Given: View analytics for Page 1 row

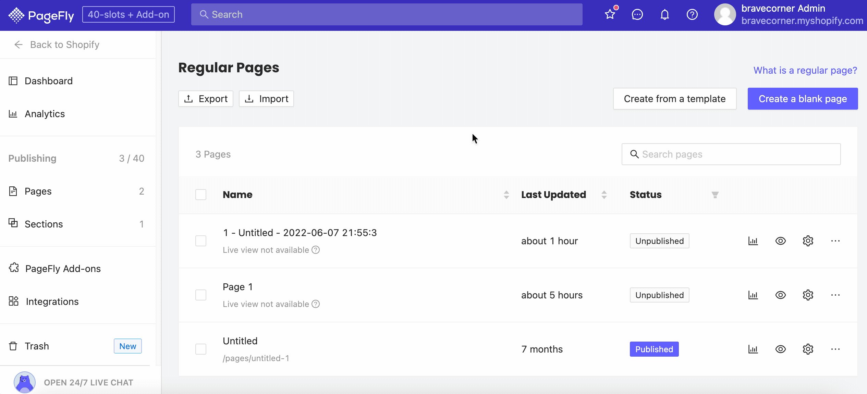Looking at the screenshot, I should point(753,295).
